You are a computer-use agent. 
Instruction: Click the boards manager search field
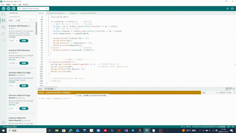(x=22, y=17)
